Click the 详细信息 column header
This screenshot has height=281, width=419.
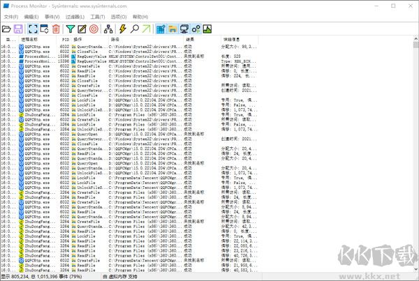pos(240,40)
